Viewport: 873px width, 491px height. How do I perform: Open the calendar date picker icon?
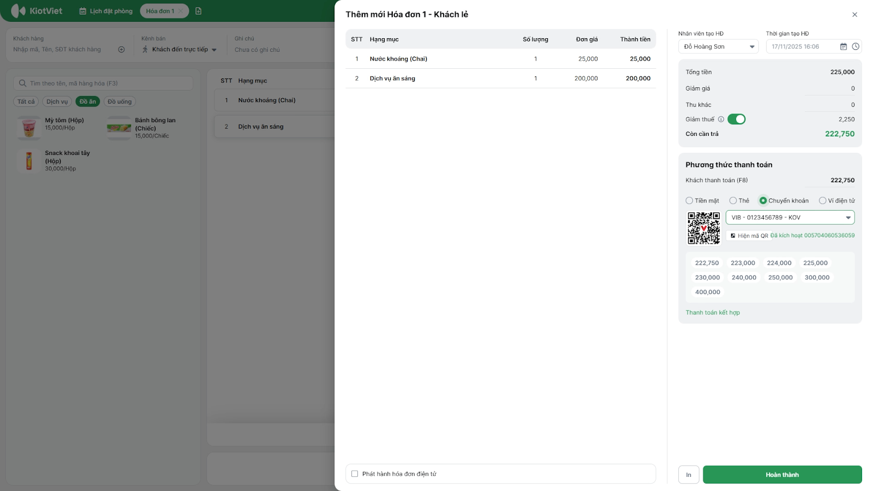[843, 47]
